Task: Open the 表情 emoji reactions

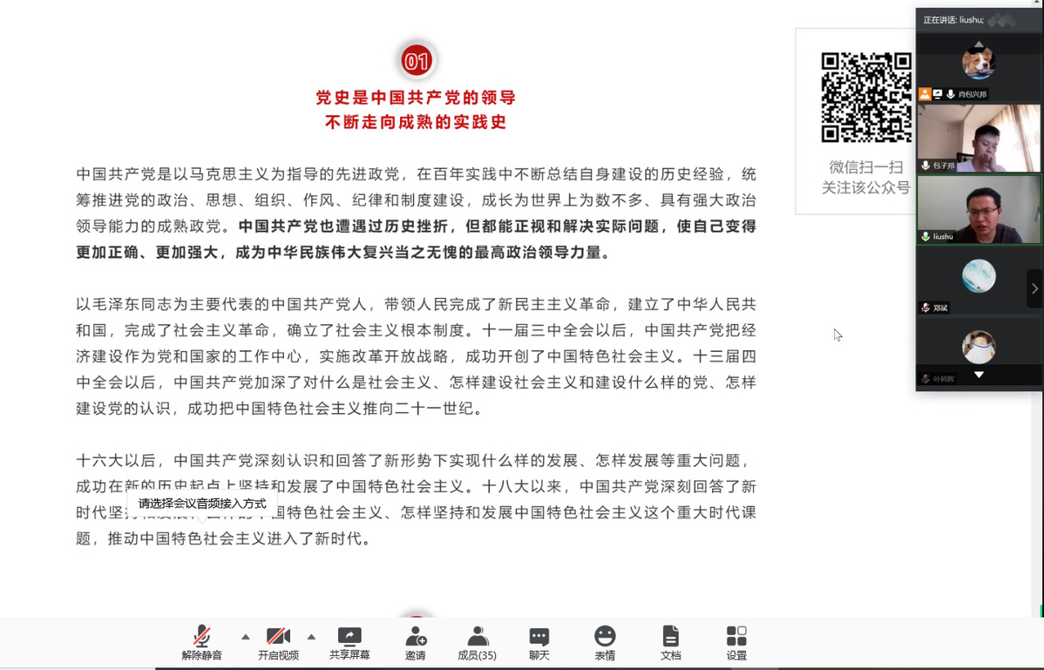Action: click(x=605, y=643)
